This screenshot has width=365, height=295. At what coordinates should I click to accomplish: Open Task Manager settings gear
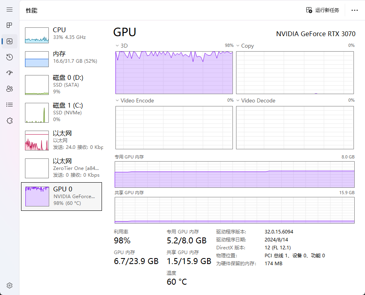click(10, 285)
